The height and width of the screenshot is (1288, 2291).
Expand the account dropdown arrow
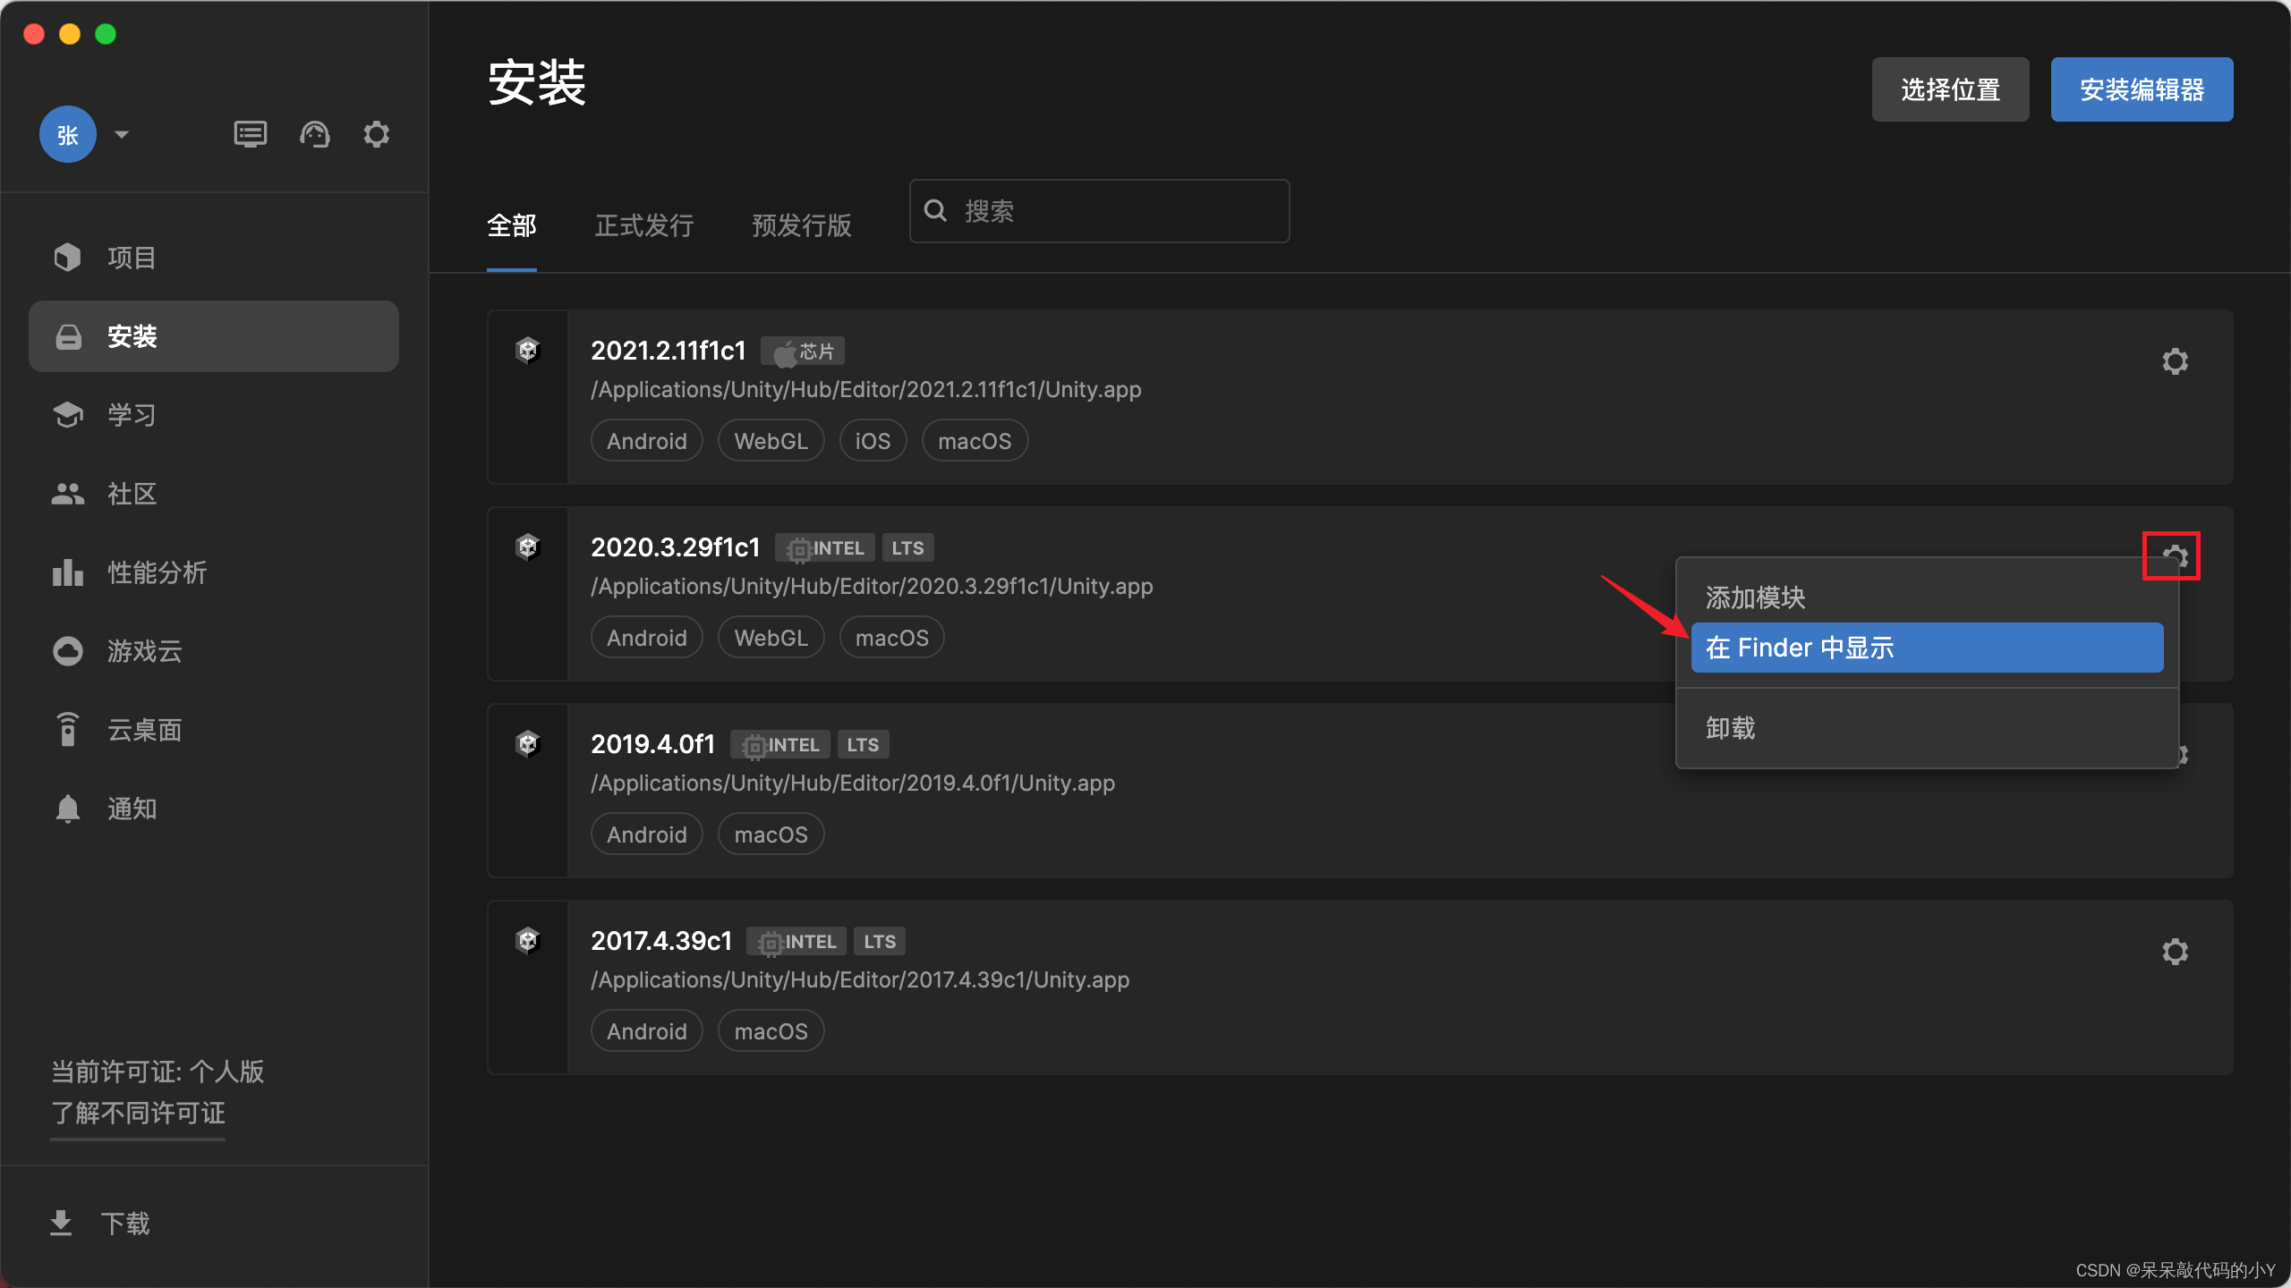point(122,135)
